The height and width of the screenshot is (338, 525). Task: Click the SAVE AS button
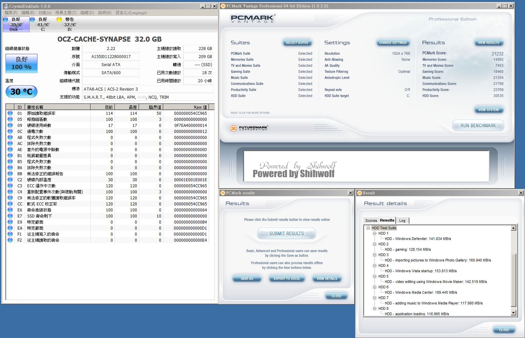tap(247, 279)
